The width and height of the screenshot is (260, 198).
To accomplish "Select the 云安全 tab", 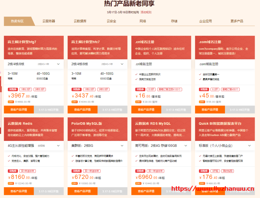I will [x=112, y=21].
